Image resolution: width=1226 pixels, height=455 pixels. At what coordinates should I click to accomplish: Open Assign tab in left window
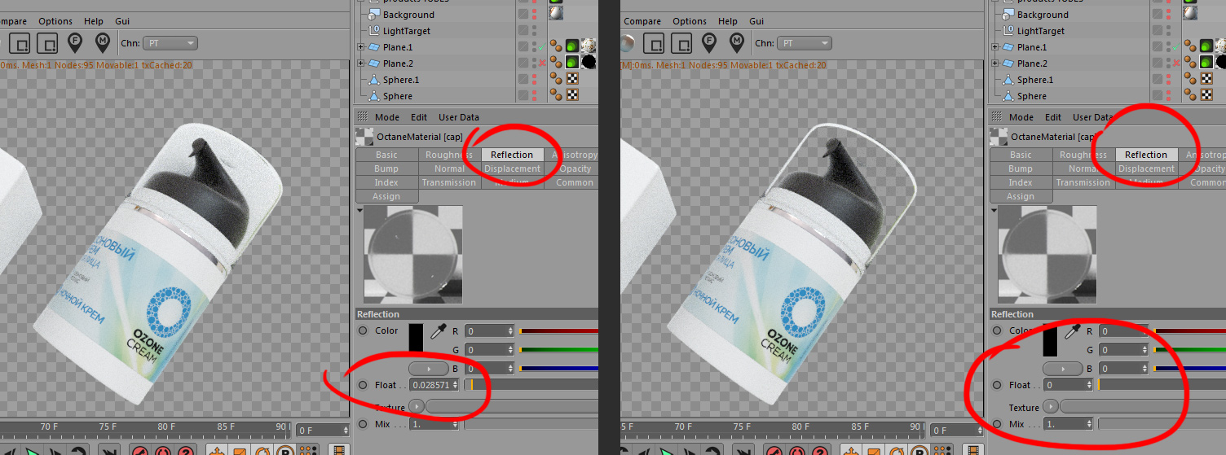click(x=386, y=196)
